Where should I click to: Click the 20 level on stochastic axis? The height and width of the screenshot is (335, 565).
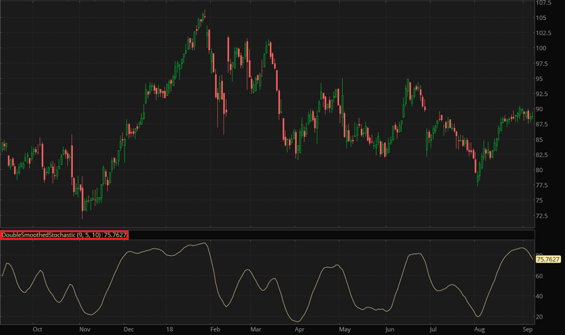click(540, 317)
